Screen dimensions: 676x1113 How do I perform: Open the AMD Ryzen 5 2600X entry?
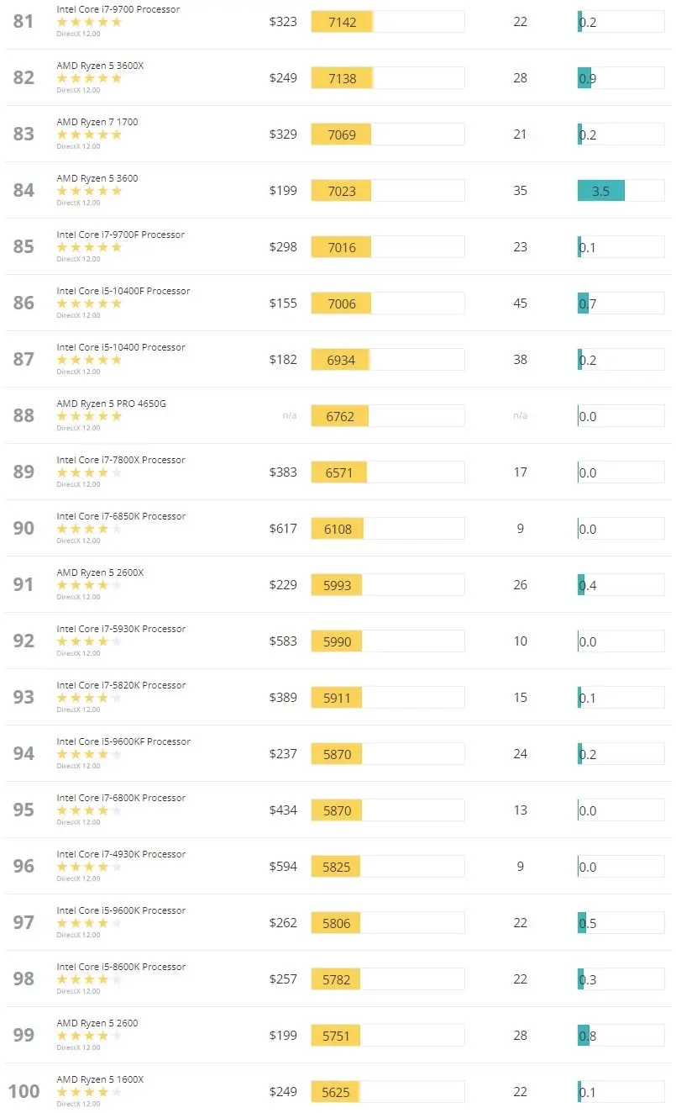point(100,572)
